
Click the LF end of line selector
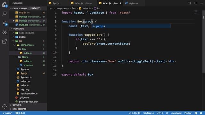167,113
